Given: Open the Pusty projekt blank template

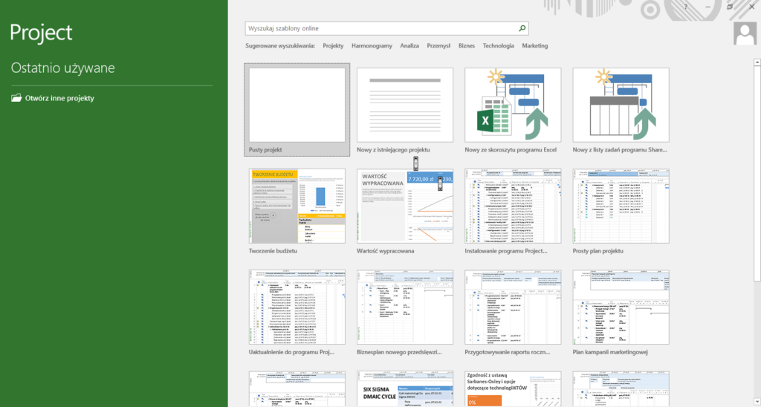Looking at the screenshot, I should (297, 105).
